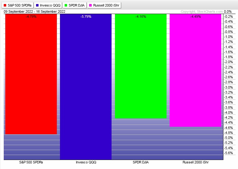
Task: Click the -4.16% value label
Action: tap(141, 16)
